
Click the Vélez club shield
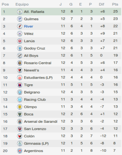click(20, 34)
